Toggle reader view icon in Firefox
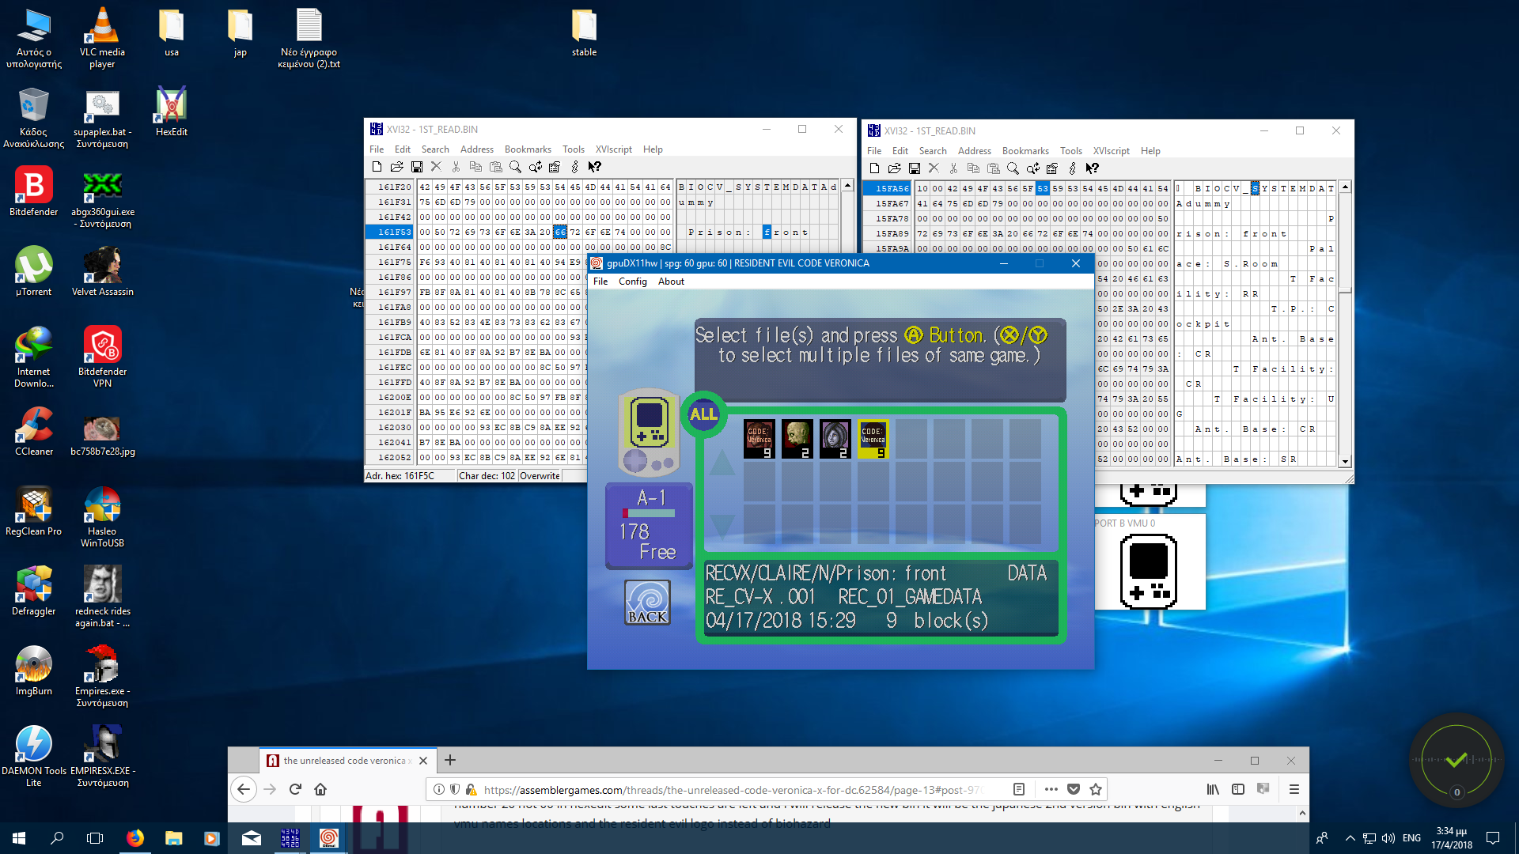 1019,789
